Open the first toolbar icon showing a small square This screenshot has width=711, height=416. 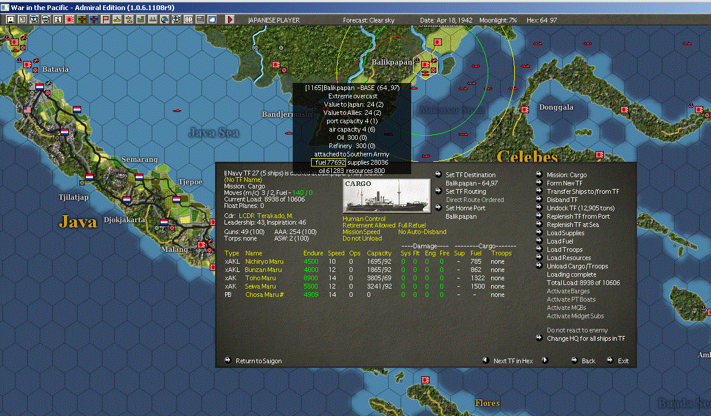[11, 20]
